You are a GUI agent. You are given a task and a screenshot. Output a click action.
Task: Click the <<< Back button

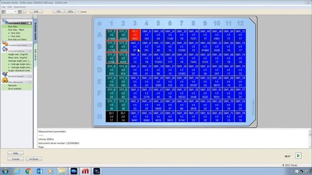tap(34, 159)
